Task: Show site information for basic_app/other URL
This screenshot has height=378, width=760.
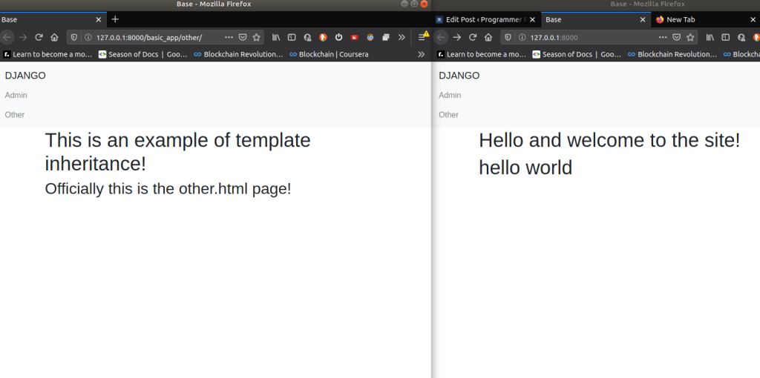Action: (88, 37)
